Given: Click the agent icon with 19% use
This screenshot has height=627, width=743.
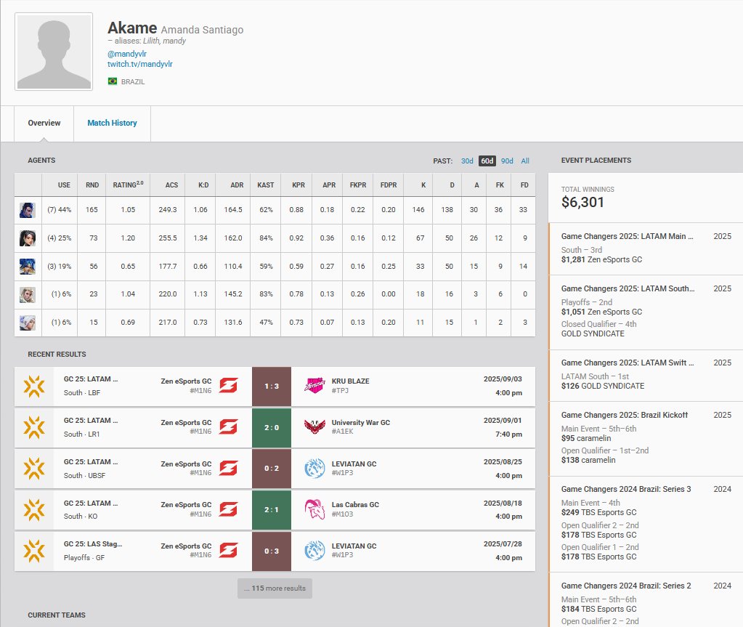Looking at the screenshot, I should pos(28,267).
